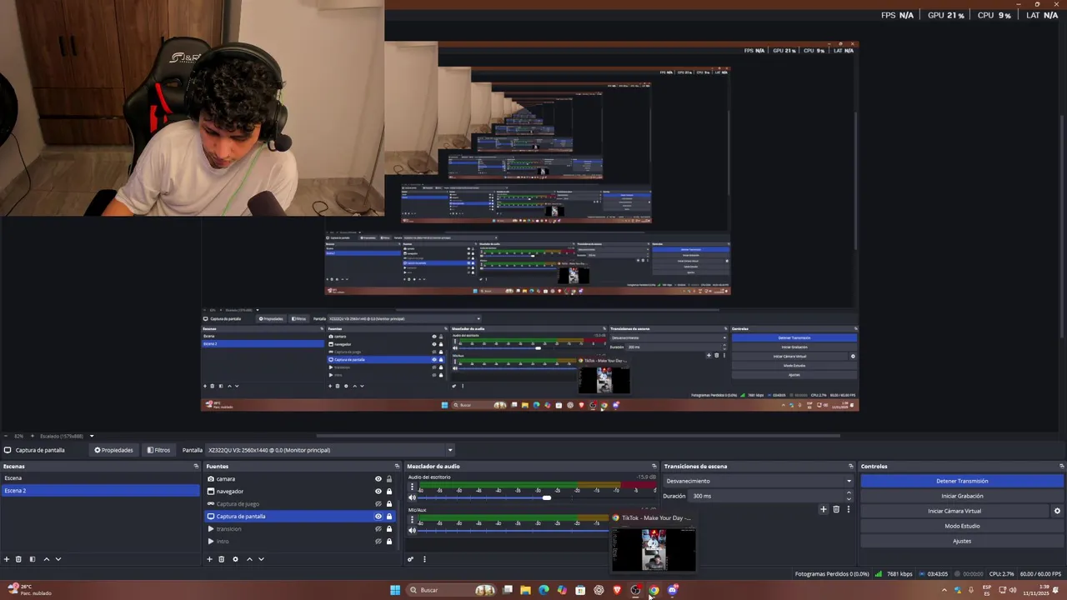Viewport: 1067px width, 600px height.
Task: Undock the Transiciones de escena panel
Action: tap(851, 467)
